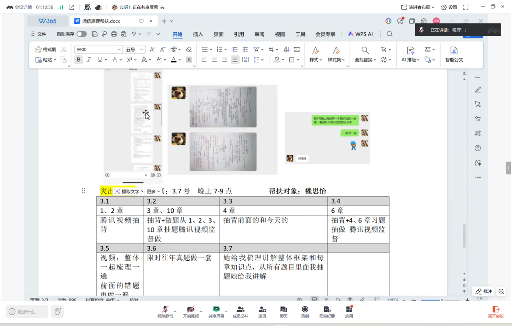
Task: Open presenter layout (演讲者布局) dropdown
Action: (417, 7)
